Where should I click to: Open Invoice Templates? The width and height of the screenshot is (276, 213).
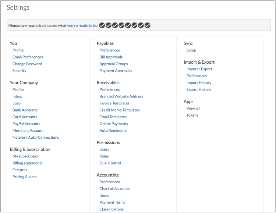click(x=114, y=103)
